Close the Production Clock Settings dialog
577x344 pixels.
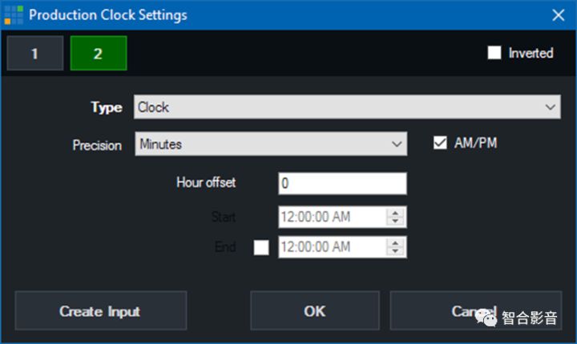pyautogui.click(x=558, y=14)
